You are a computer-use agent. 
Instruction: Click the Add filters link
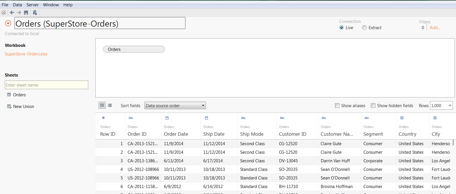435,28
